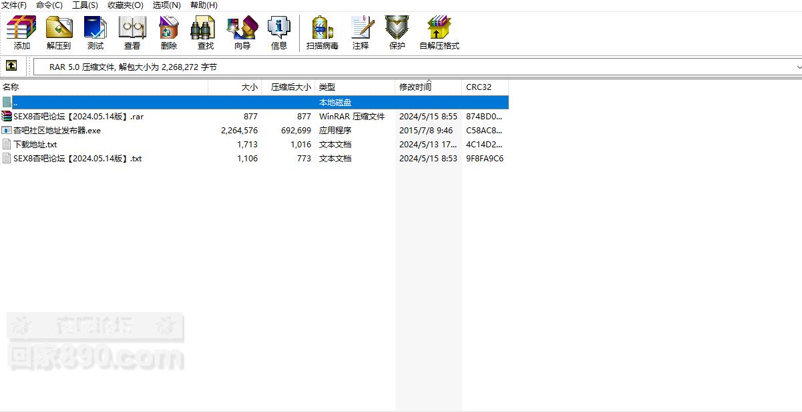Select the 下载地址.txt file icon
Image resolution: width=802 pixels, height=412 pixels.
(7, 144)
